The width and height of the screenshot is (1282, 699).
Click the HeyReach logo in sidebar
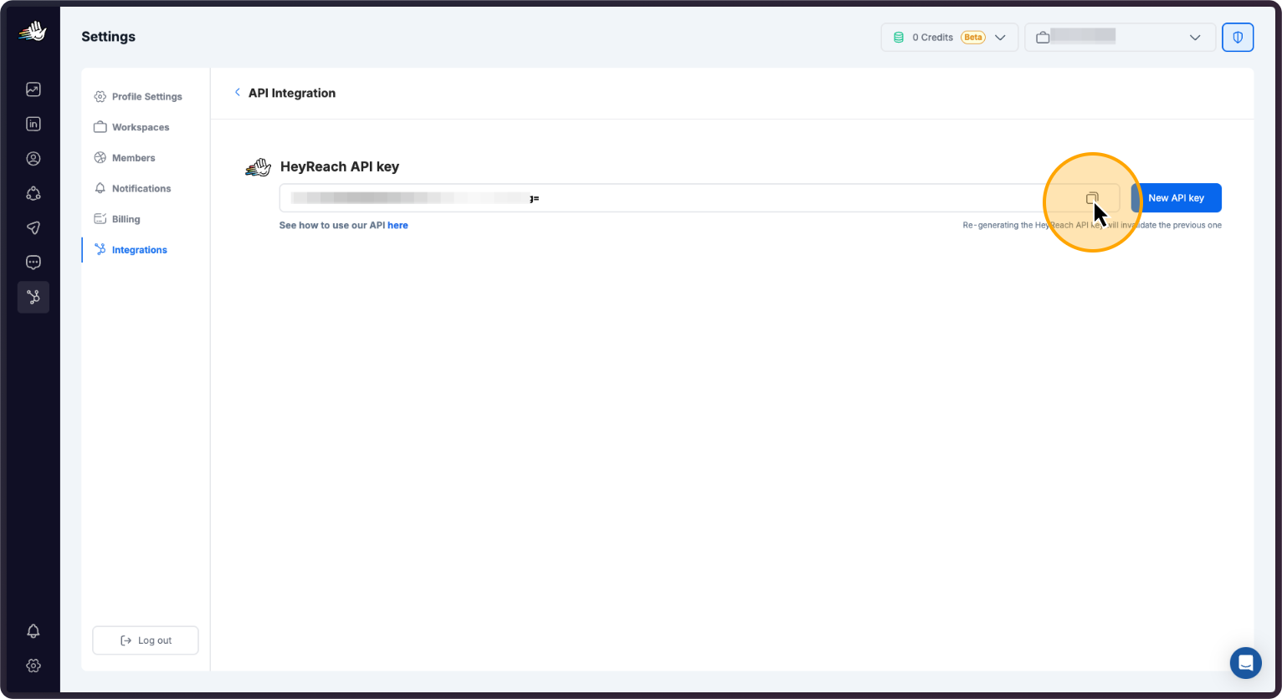(33, 33)
